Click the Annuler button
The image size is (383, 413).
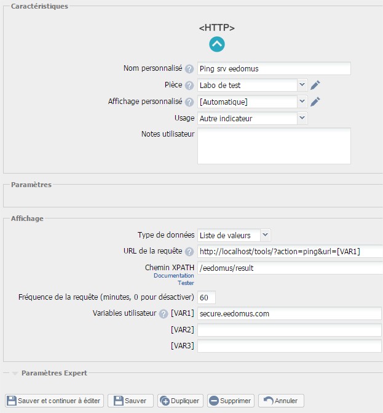(281, 401)
